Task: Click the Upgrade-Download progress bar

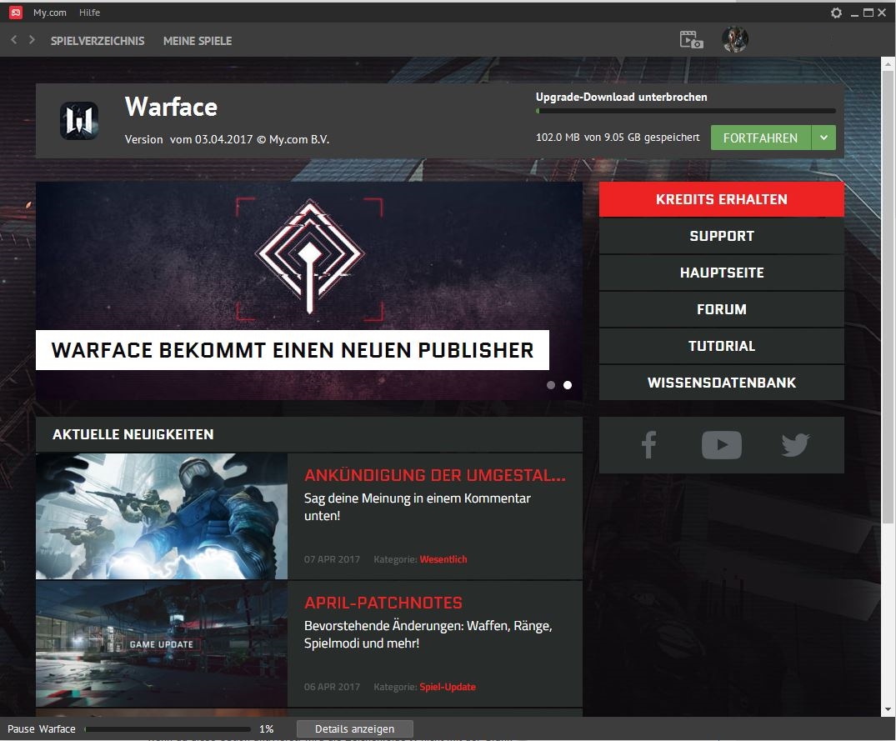Action: point(686,111)
